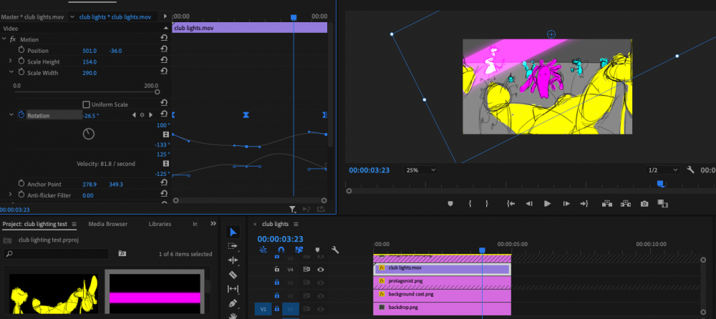Image resolution: width=716 pixels, height=319 pixels.
Task: Select the protagonist.png clip in timeline
Action: click(x=442, y=282)
